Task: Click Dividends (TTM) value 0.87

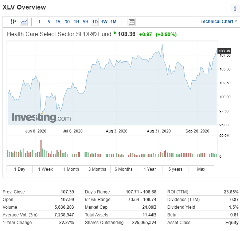Action: (234, 200)
